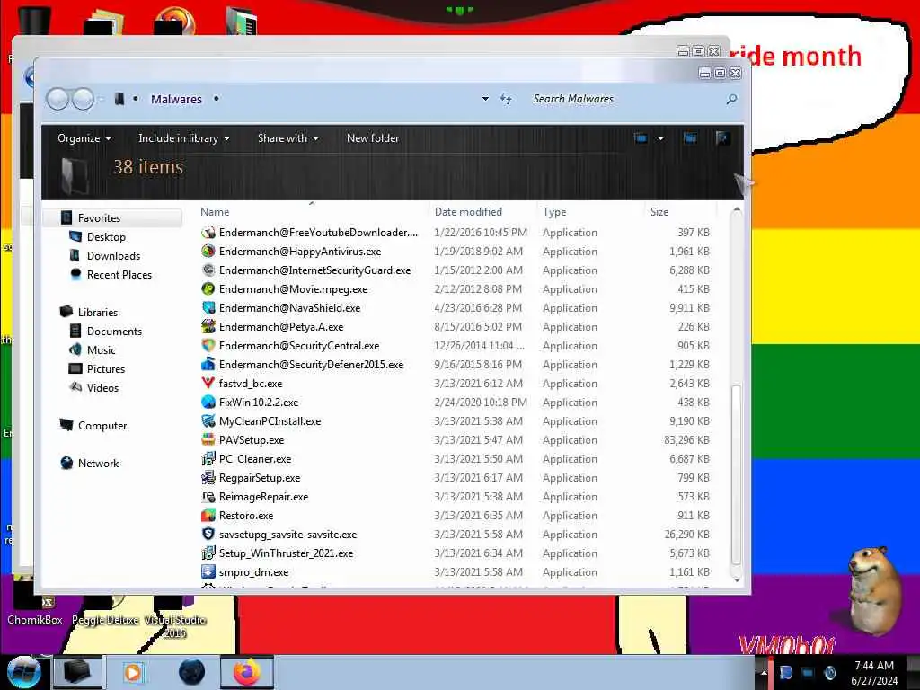Click the search magnifier icon

[731, 99]
